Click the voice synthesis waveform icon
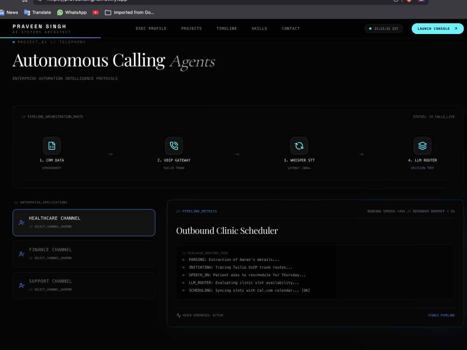Screen dimensions: 467x350 [179, 315]
